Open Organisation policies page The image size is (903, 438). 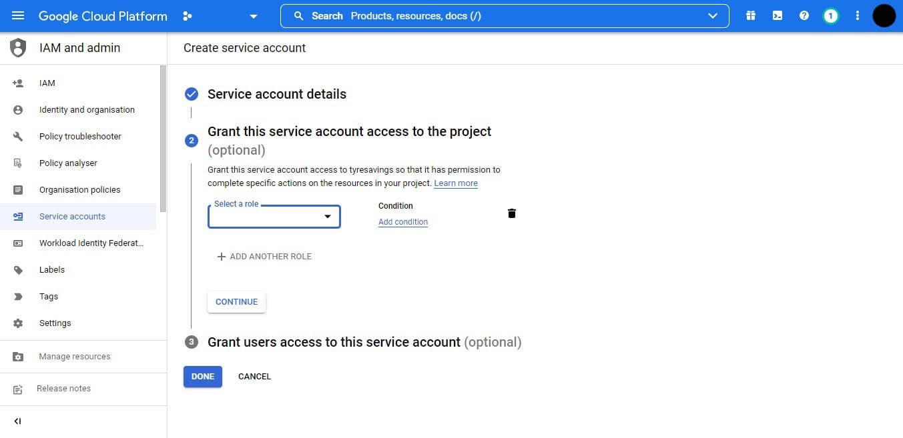click(78, 190)
